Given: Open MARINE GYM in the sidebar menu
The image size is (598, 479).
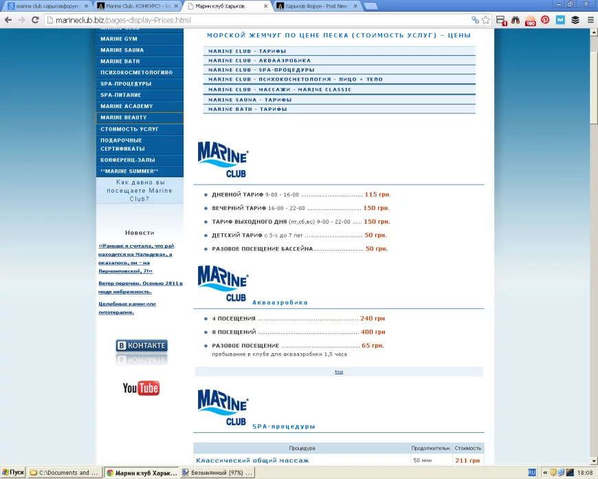Looking at the screenshot, I should pos(140,39).
